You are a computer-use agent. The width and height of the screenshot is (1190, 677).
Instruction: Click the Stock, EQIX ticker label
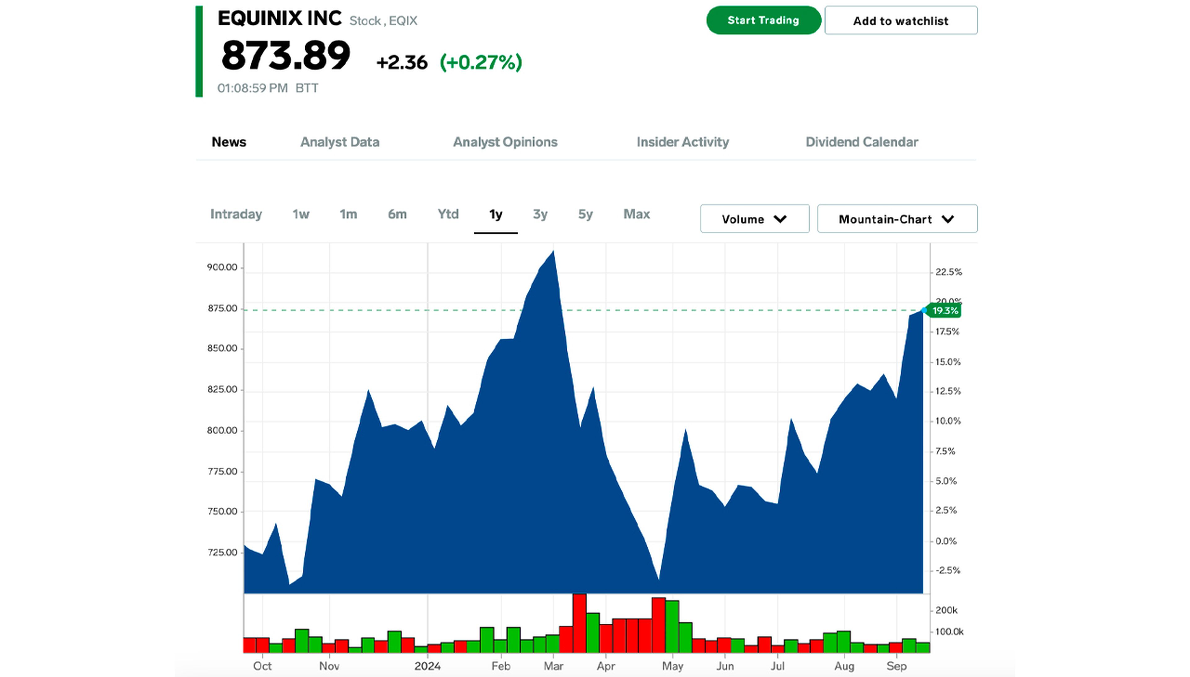[x=383, y=21]
